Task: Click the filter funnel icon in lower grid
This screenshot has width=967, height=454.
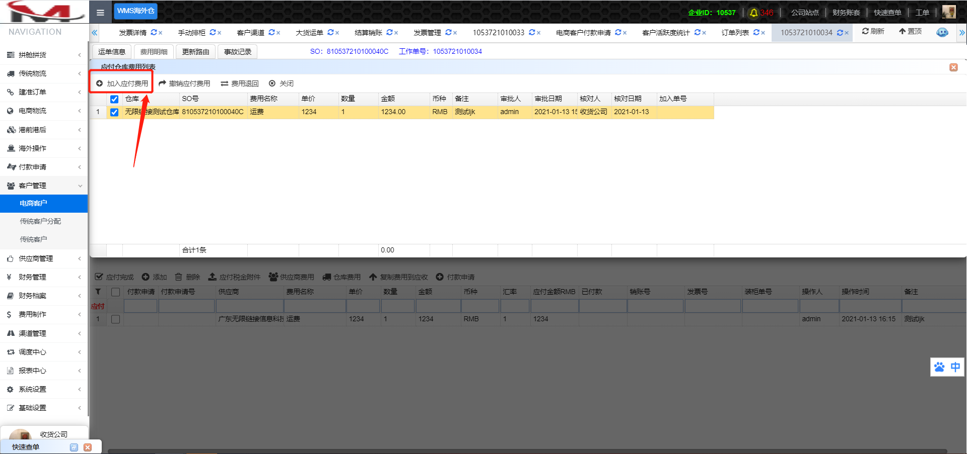Action: pyautogui.click(x=98, y=292)
